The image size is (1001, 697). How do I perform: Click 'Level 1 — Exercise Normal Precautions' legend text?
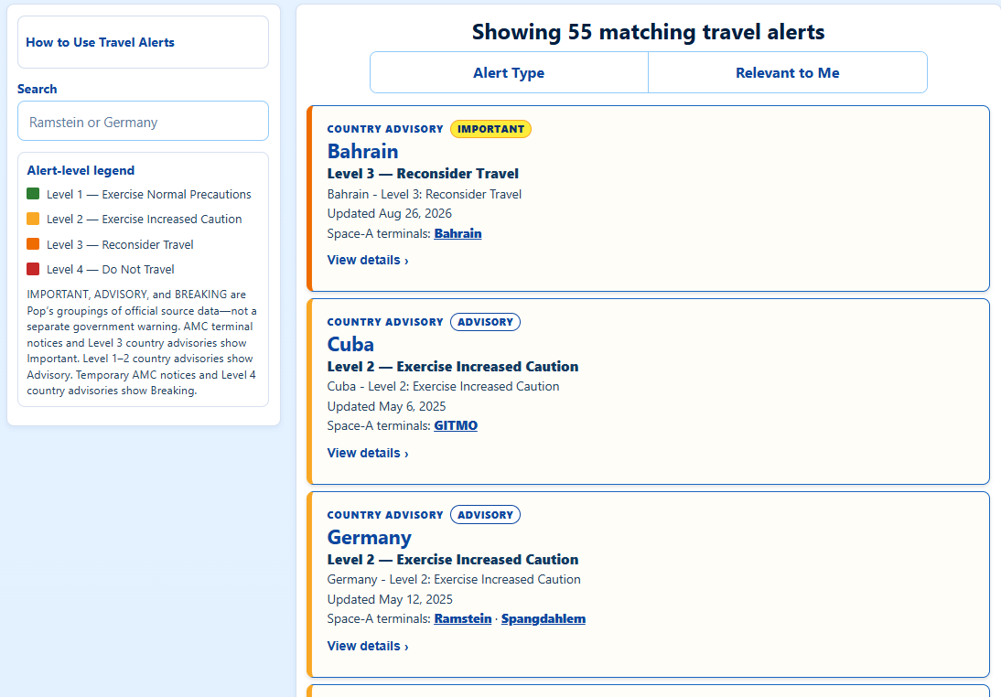click(x=149, y=194)
